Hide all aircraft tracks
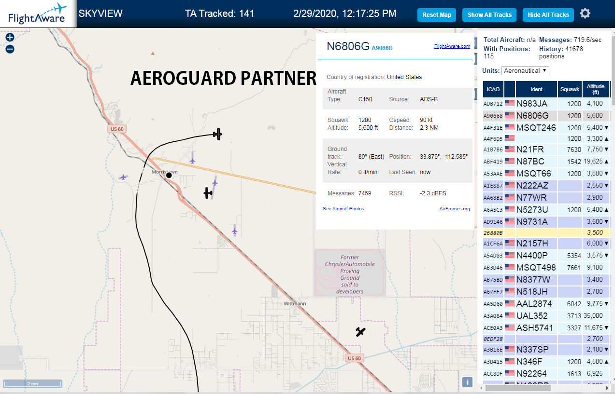 (548, 15)
